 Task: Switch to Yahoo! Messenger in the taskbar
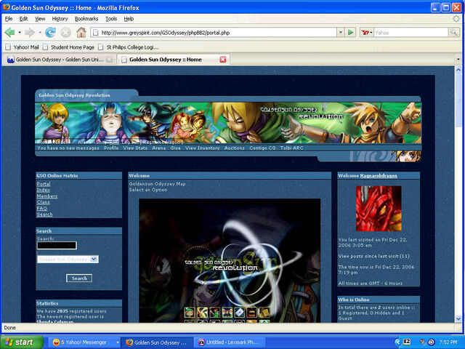tap(83, 342)
